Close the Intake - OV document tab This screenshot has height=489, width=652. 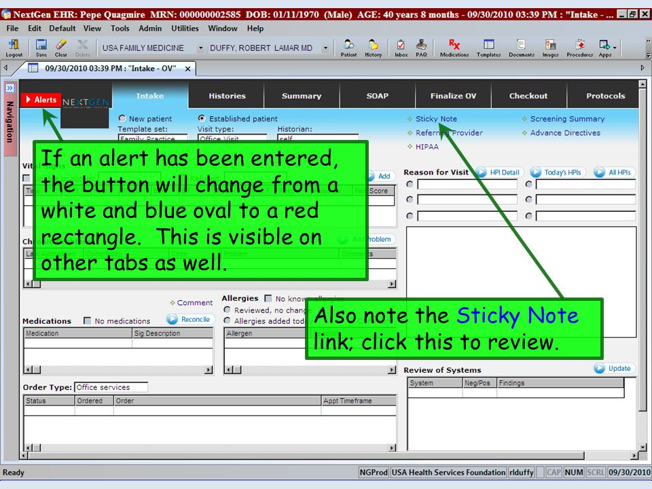187,69
